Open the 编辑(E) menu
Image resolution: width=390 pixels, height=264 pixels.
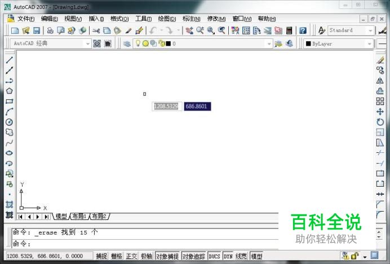tap(49, 19)
